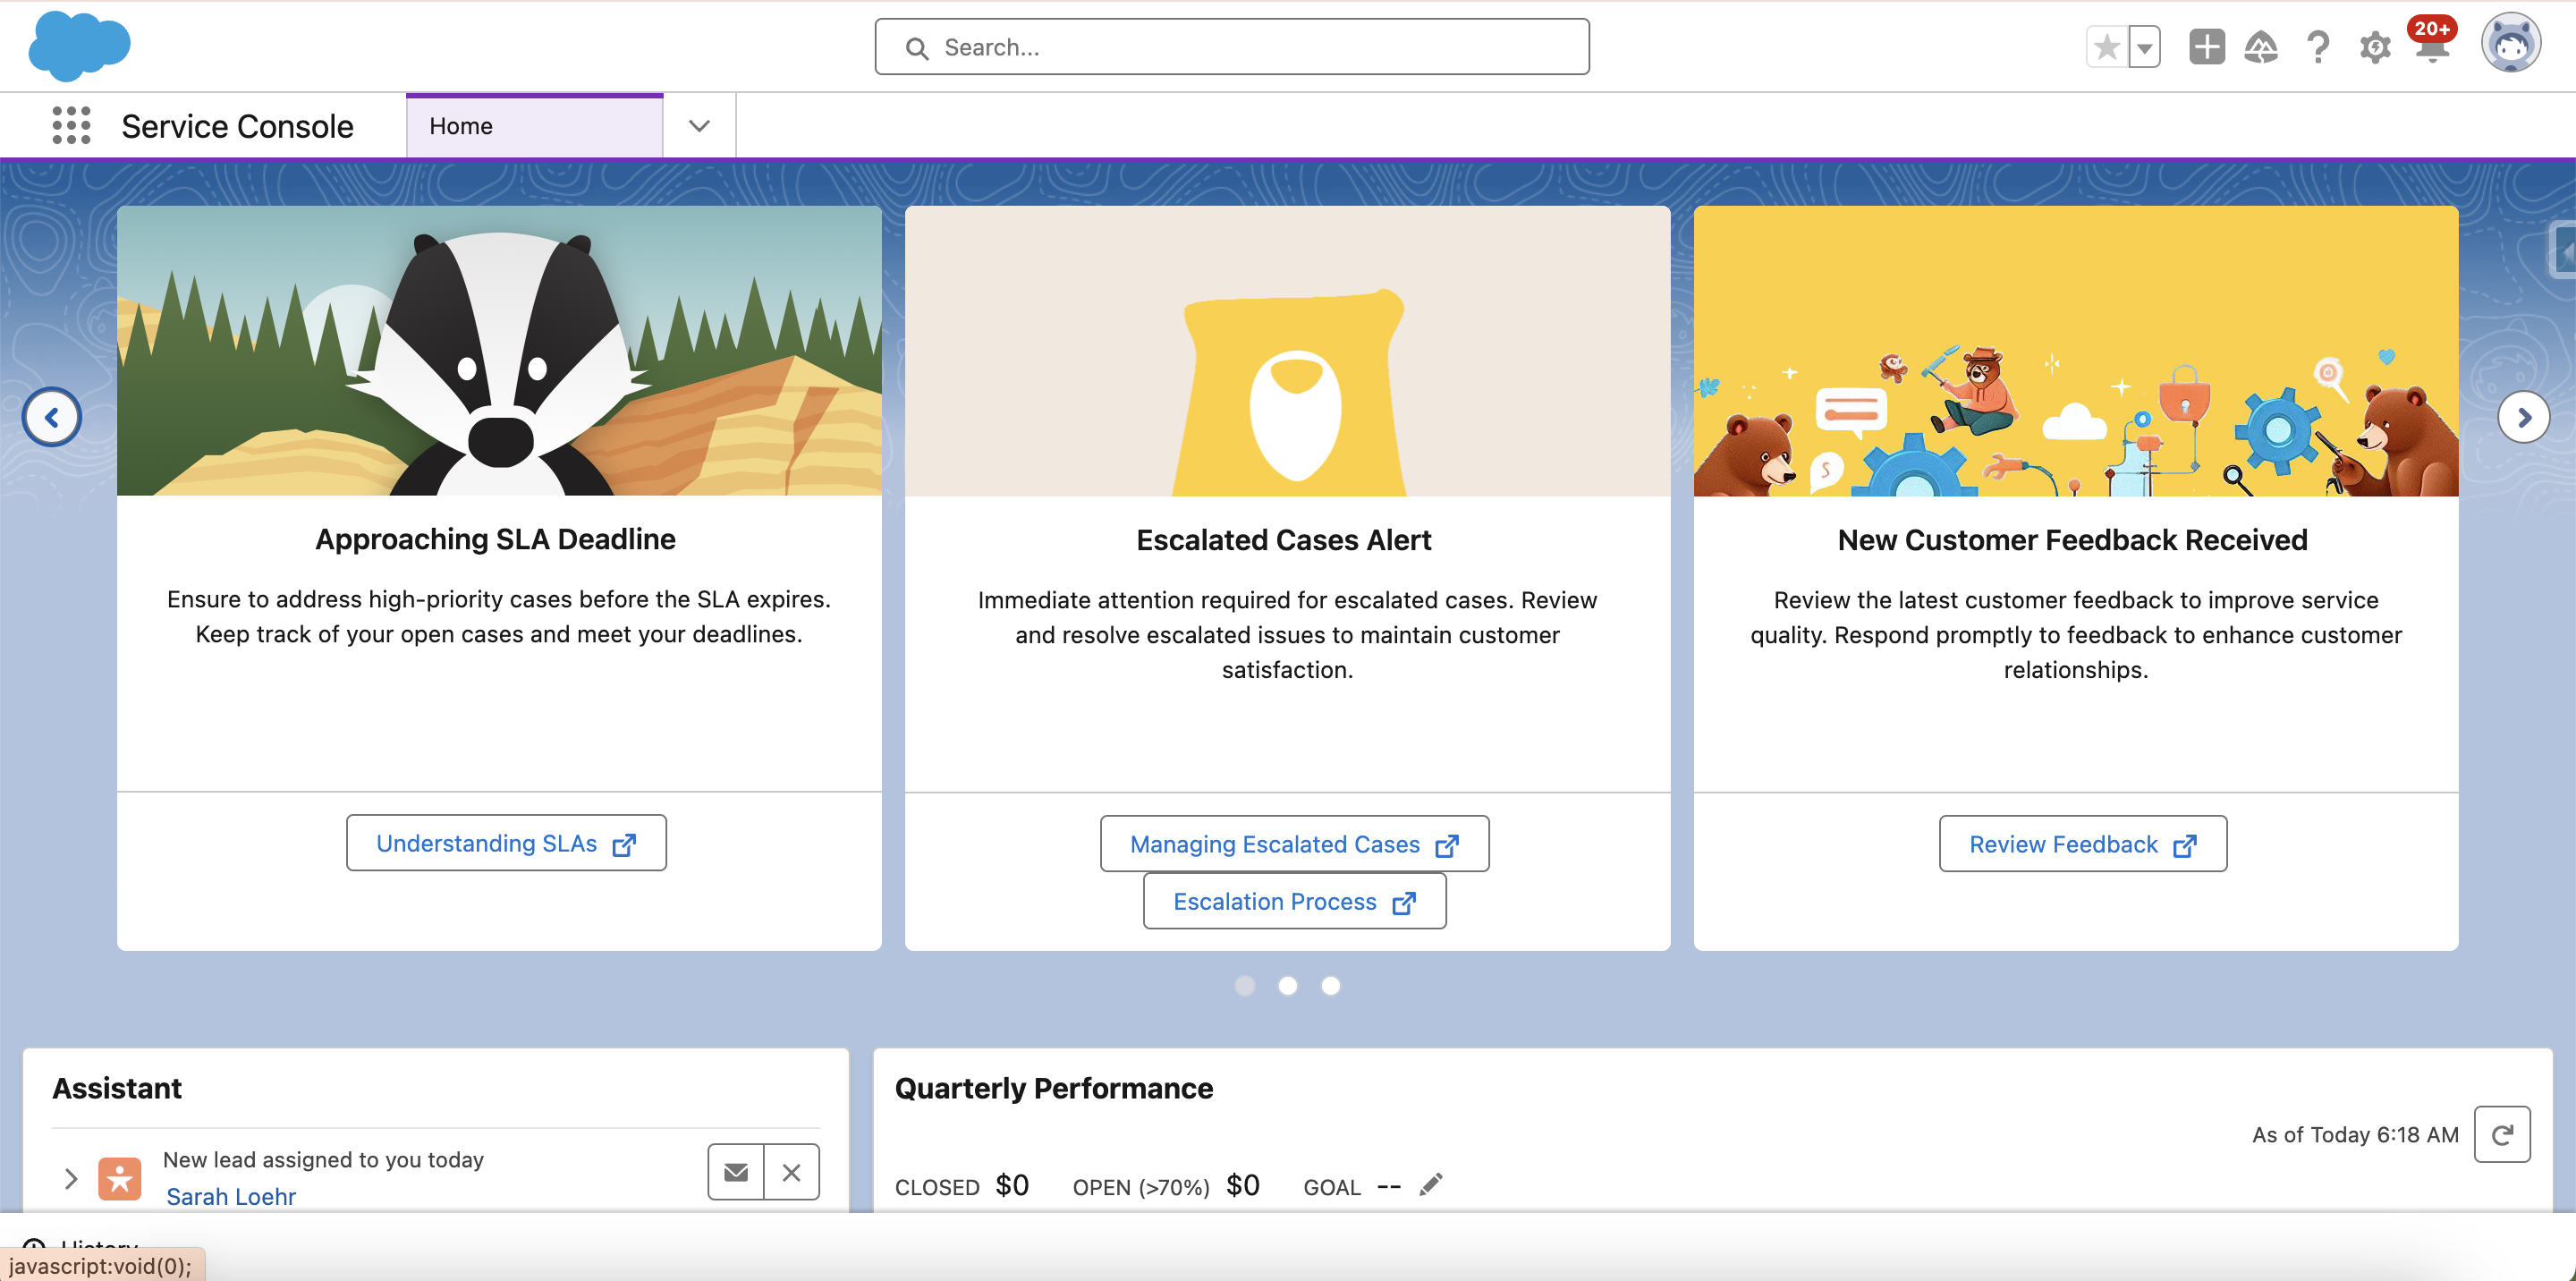Open the Favorites list dropdown arrow

pos(2144,47)
